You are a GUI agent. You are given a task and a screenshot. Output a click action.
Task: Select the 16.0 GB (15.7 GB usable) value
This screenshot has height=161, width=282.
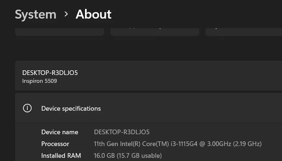pos(128,156)
